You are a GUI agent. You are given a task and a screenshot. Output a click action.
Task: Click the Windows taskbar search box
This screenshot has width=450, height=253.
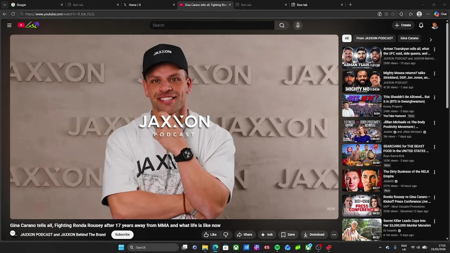153,247
